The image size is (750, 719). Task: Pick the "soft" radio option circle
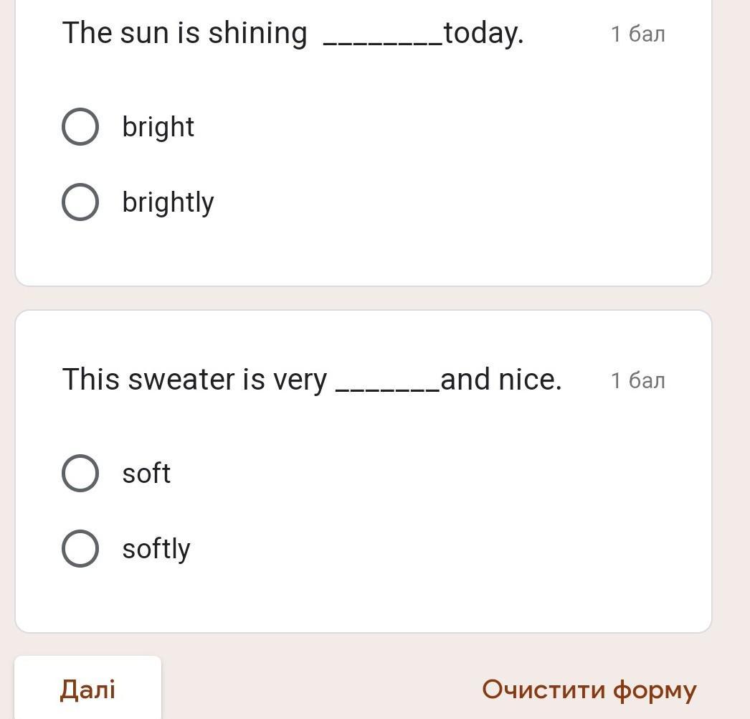coord(80,474)
